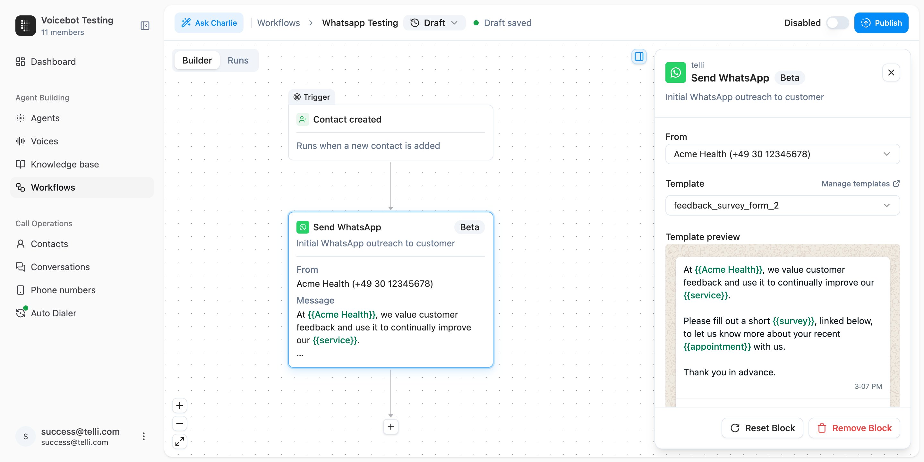The image size is (924, 462).
Task: Click the WhatsApp icon in canvas block
Action: pos(302,227)
